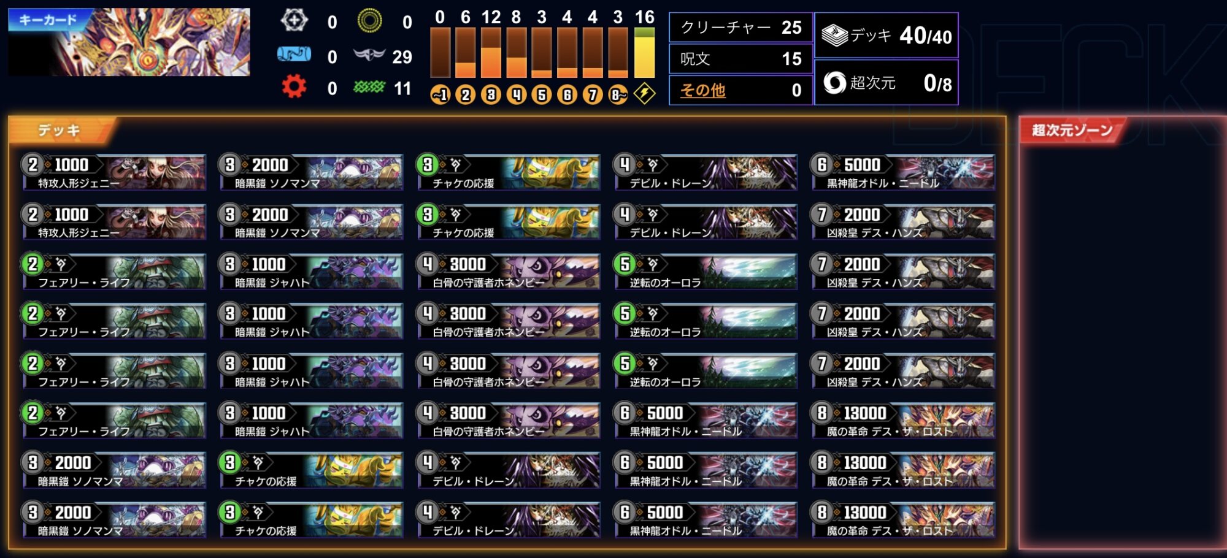This screenshot has width=1227, height=558.
Task: Select the 超次元ゾーン tab header
Action: [x=1072, y=130]
